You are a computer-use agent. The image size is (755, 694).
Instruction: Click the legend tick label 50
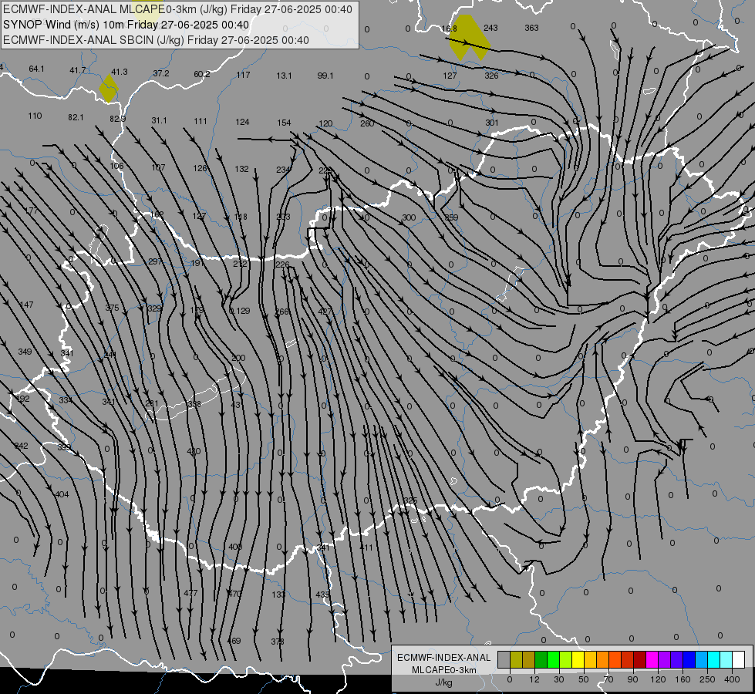(583, 679)
